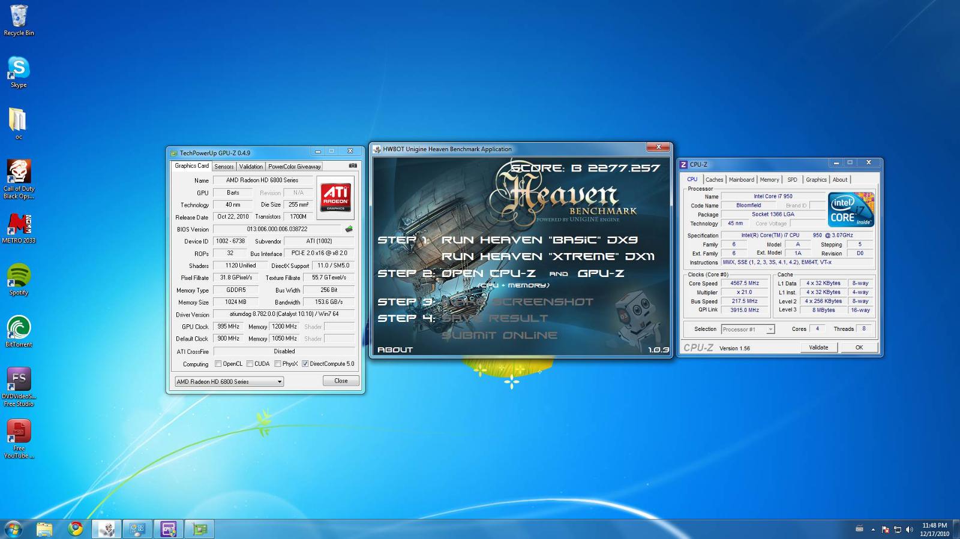The width and height of the screenshot is (960, 539).
Task: Click TAKE SCREENSHOT in step 3
Action: point(517,302)
